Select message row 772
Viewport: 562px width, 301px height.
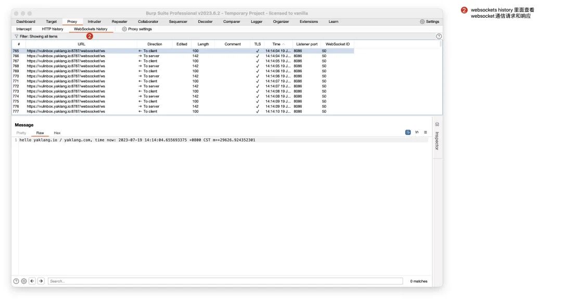pyautogui.click(x=183, y=86)
